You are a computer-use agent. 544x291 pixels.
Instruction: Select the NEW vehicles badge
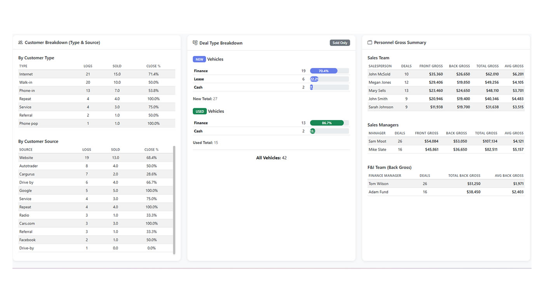[x=199, y=59]
